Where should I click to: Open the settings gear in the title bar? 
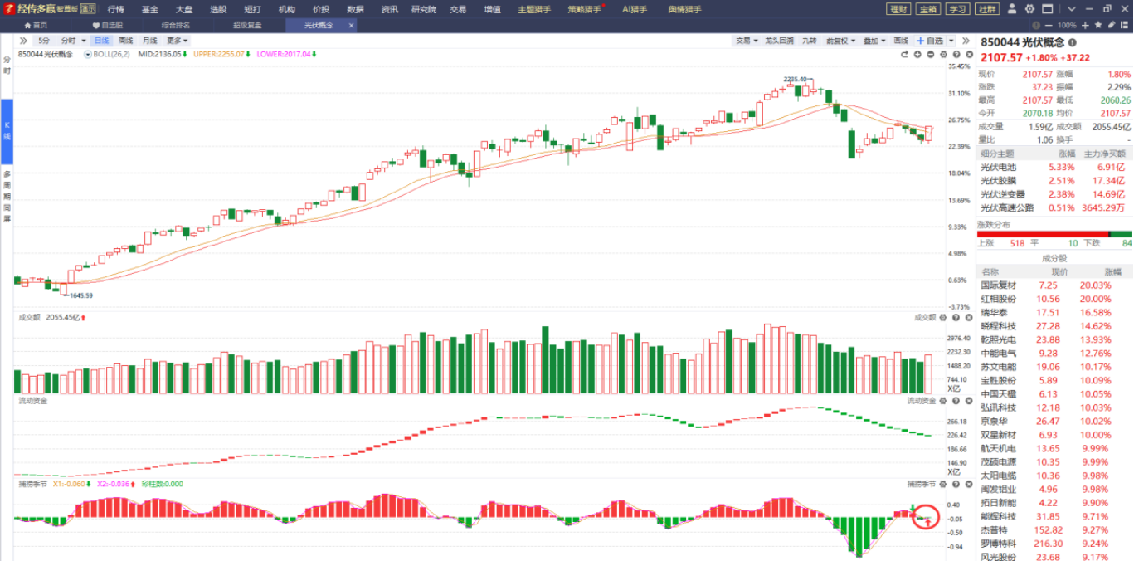coord(1029,9)
